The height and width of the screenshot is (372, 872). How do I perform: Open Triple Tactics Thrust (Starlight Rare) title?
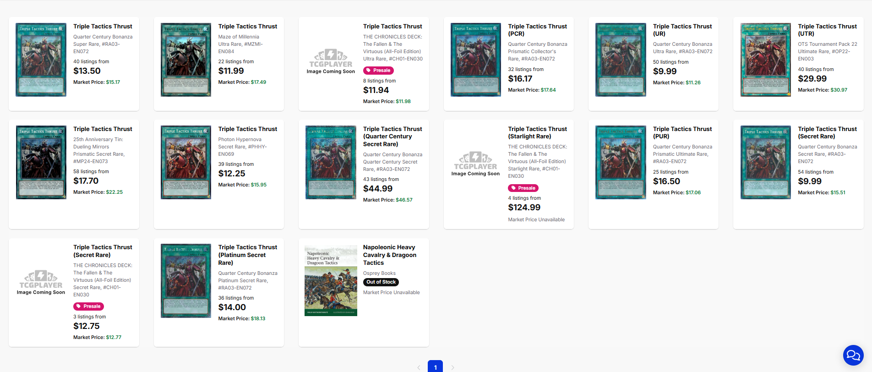tap(538, 132)
